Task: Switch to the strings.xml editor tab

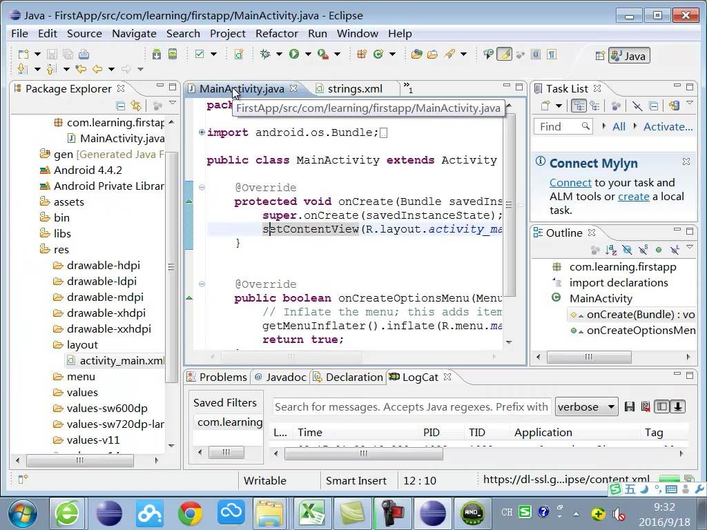Action: click(x=354, y=89)
